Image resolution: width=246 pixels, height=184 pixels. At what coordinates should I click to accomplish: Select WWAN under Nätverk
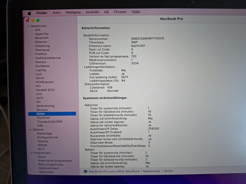(x=42, y=145)
